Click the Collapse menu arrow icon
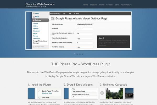The height and width of the screenshot is (105, 157). [x=34, y=47]
